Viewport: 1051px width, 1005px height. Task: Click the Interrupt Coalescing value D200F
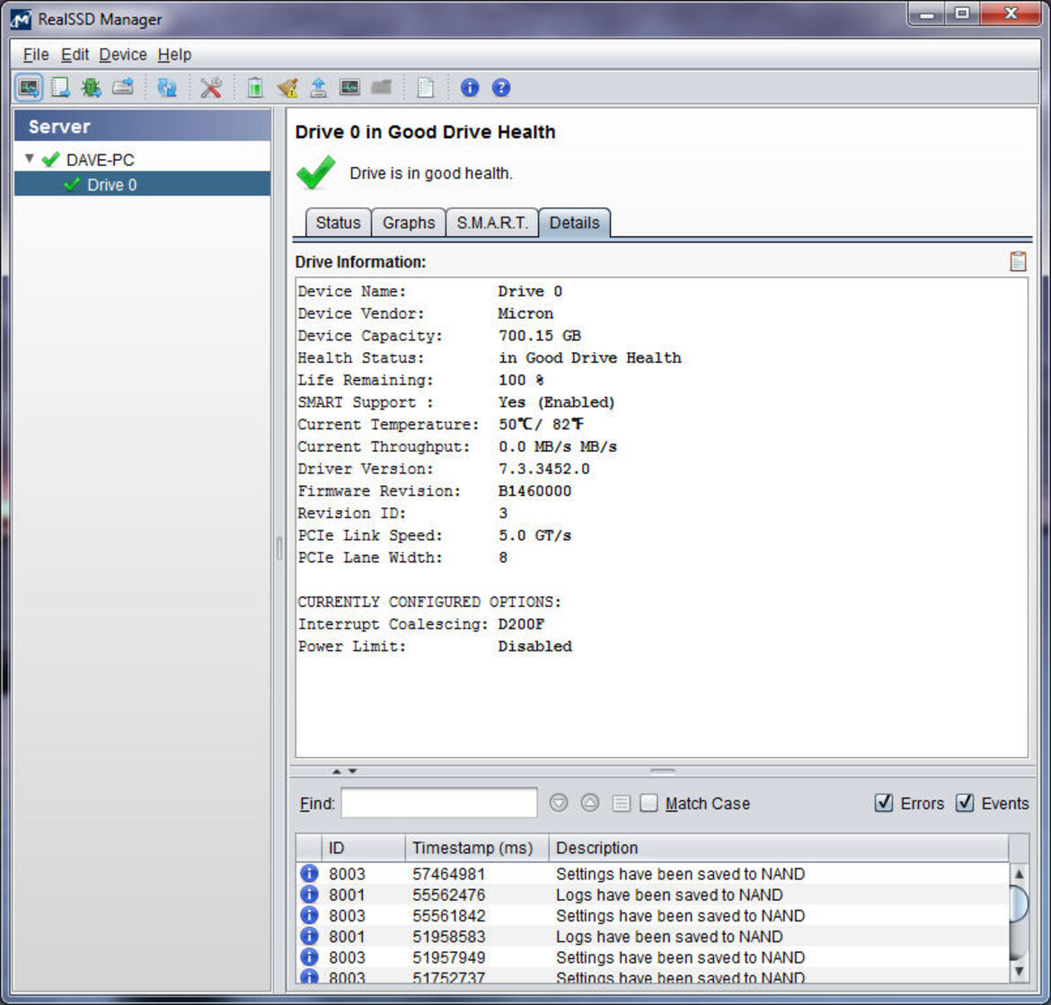(x=522, y=624)
